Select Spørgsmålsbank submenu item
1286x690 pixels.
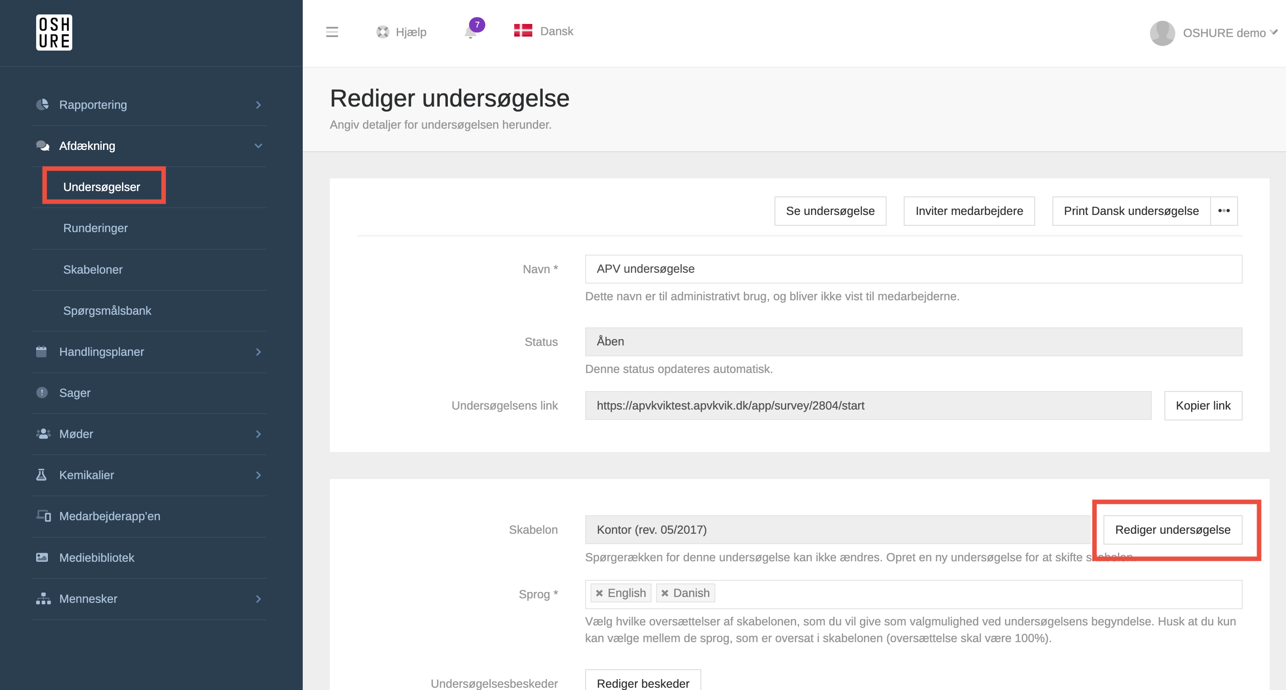click(107, 310)
